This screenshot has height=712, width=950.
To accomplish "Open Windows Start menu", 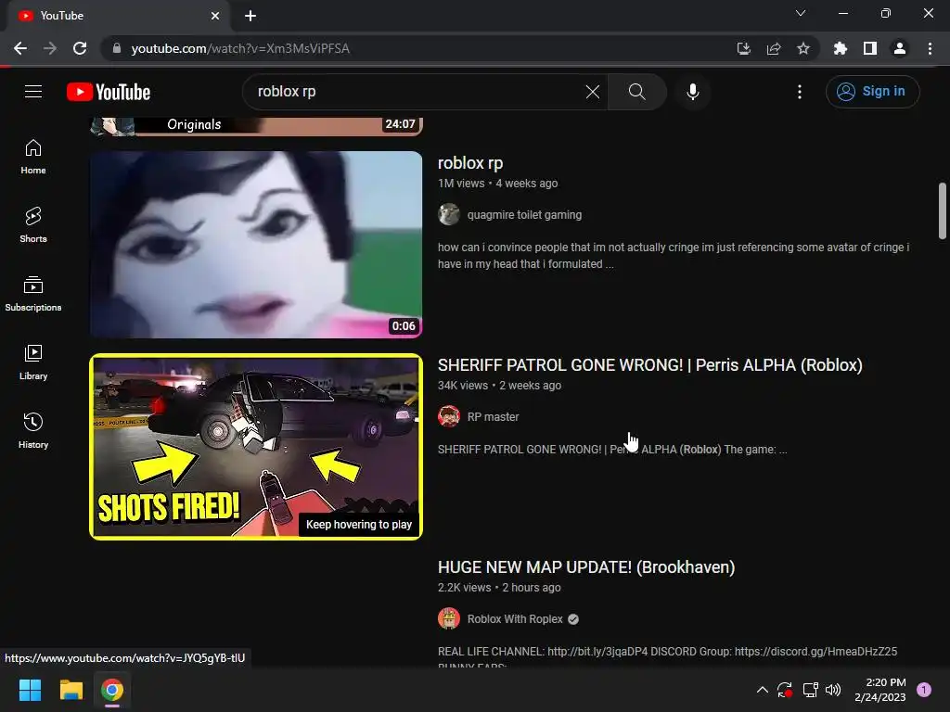I will [x=30, y=690].
